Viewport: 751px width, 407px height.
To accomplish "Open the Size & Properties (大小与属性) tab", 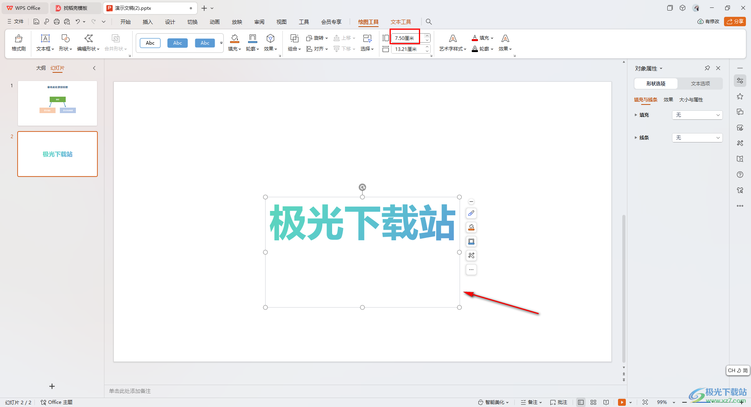I will click(691, 100).
